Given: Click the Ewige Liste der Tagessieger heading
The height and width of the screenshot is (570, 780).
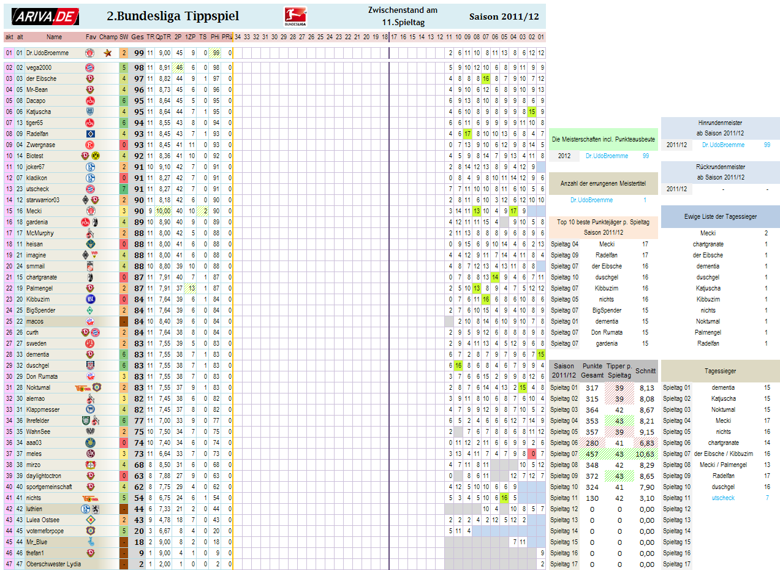Looking at the screenshot, I should [721, 216].
